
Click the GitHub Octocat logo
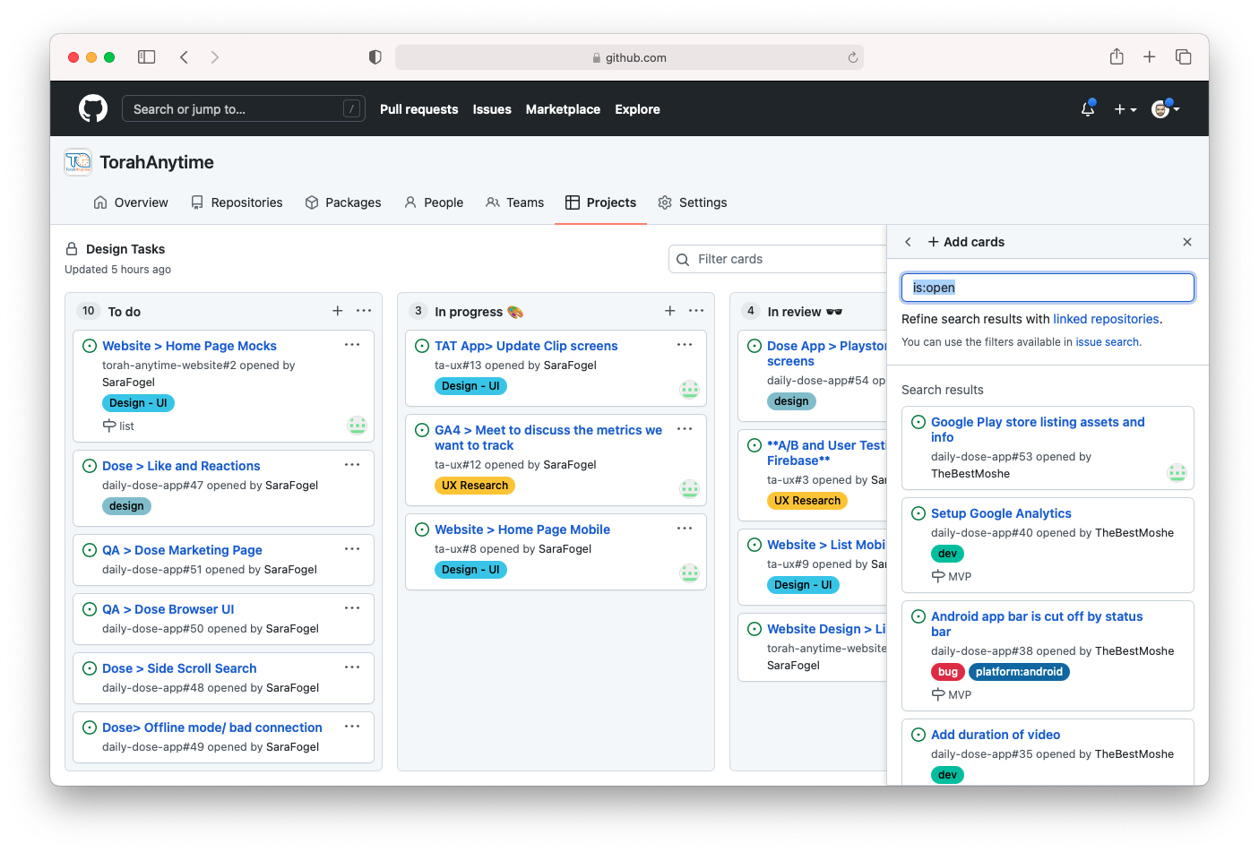coord(93,109)
